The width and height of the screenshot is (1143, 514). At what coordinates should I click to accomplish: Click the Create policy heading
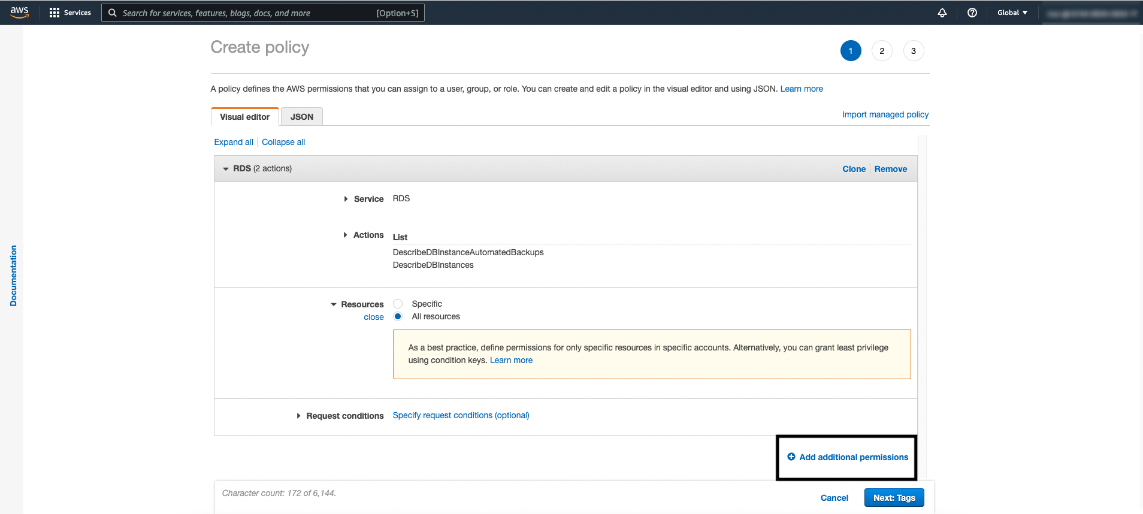coord(260,47)
